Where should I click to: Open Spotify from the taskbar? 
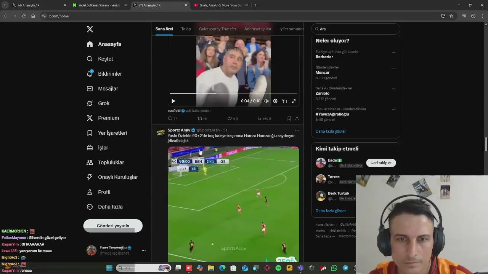pyautogui.click(x=278, y=268)
